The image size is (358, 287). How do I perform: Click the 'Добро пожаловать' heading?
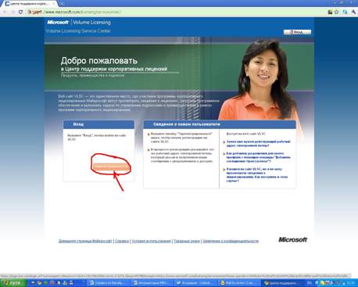pyautogui.click(x=99, y=60)
